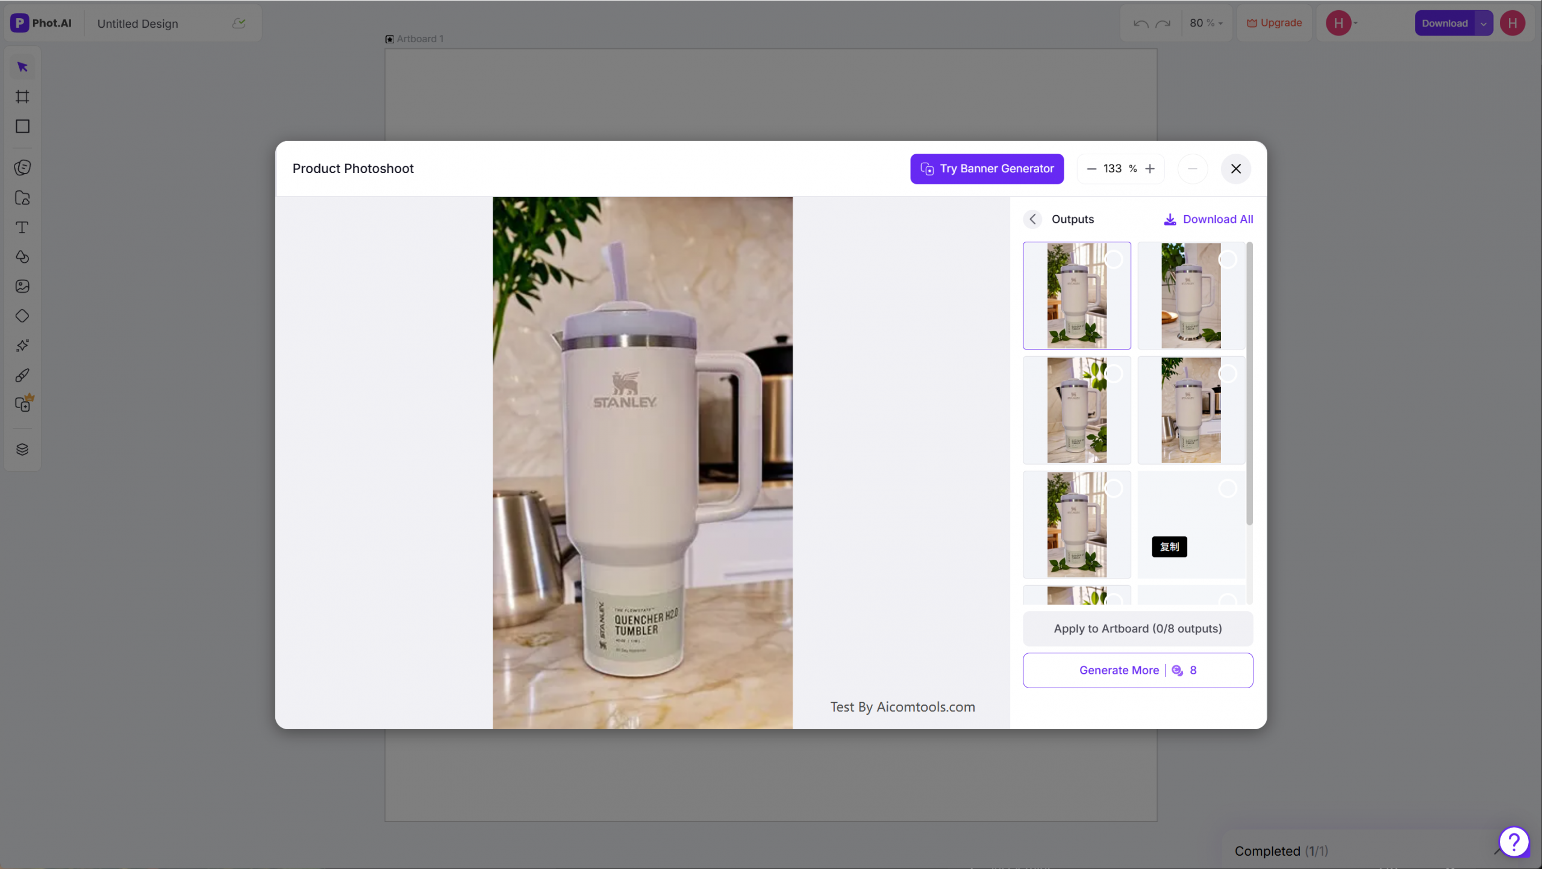Click the black Chinese copy tooltip
The width and height of the screenshot is (1542, 869).
(1169, 547)
